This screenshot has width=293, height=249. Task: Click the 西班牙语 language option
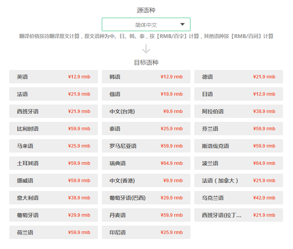(53, 111)
